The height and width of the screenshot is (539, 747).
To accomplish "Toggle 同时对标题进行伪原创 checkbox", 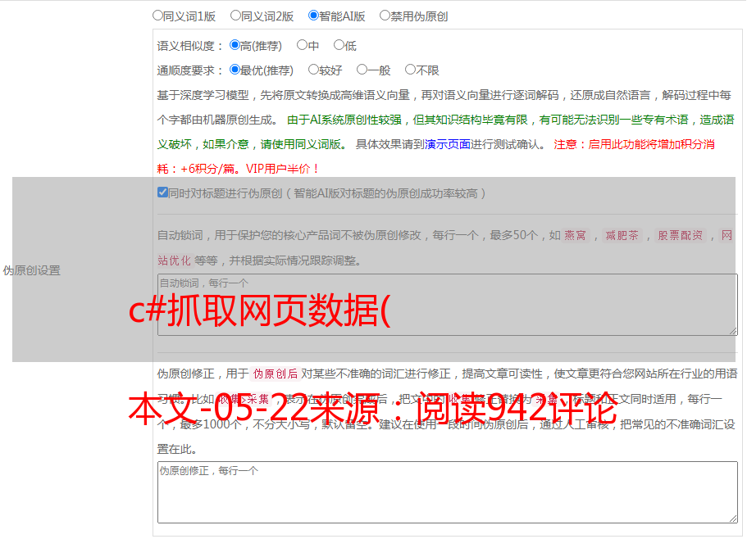I will click(162, 192).
